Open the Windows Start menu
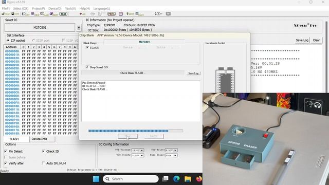This screenshot has height=185, width=329. point(96,179)
